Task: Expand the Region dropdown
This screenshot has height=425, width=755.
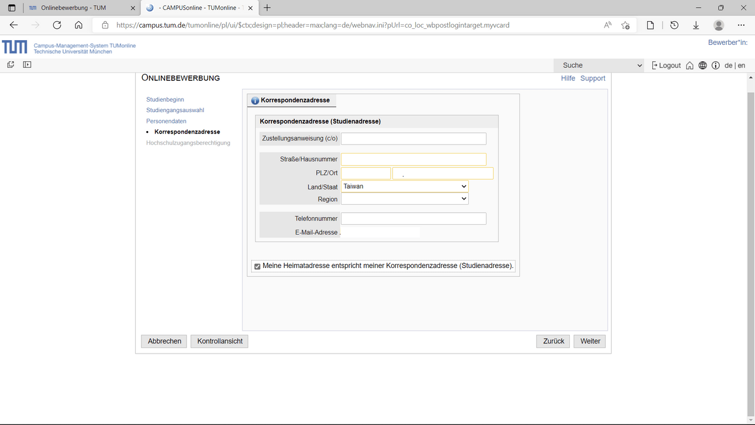Action: click(x=405, y=200)
